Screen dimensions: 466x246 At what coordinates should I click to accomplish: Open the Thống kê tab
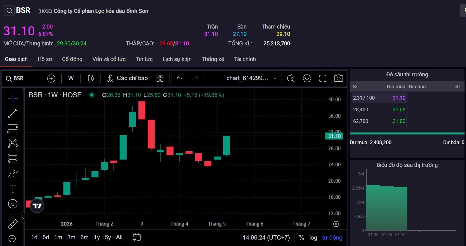(x=213, y=59)
